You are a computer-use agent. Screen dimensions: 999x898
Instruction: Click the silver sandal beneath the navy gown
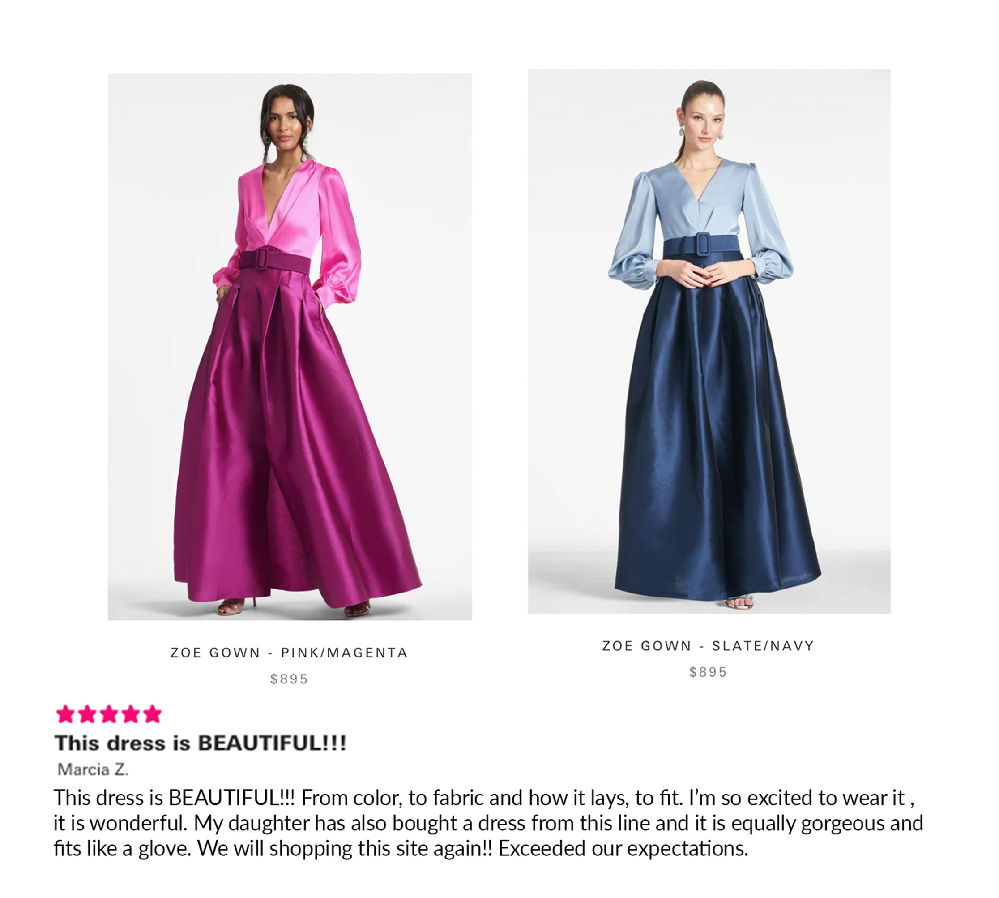(x=741, y=602)
